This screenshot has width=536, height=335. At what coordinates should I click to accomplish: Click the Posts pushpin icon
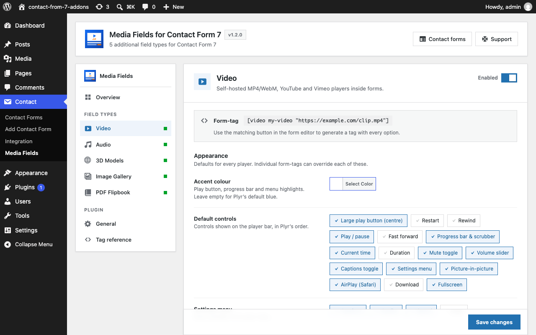[8, 44]
